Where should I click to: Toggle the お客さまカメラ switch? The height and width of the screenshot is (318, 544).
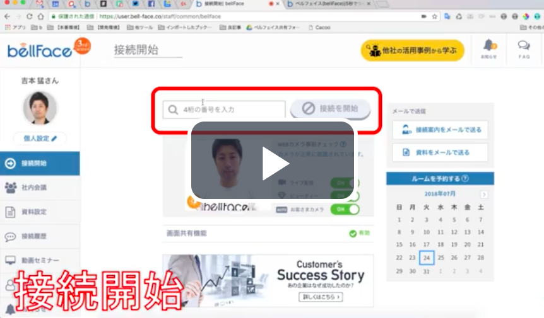point(345,209)
